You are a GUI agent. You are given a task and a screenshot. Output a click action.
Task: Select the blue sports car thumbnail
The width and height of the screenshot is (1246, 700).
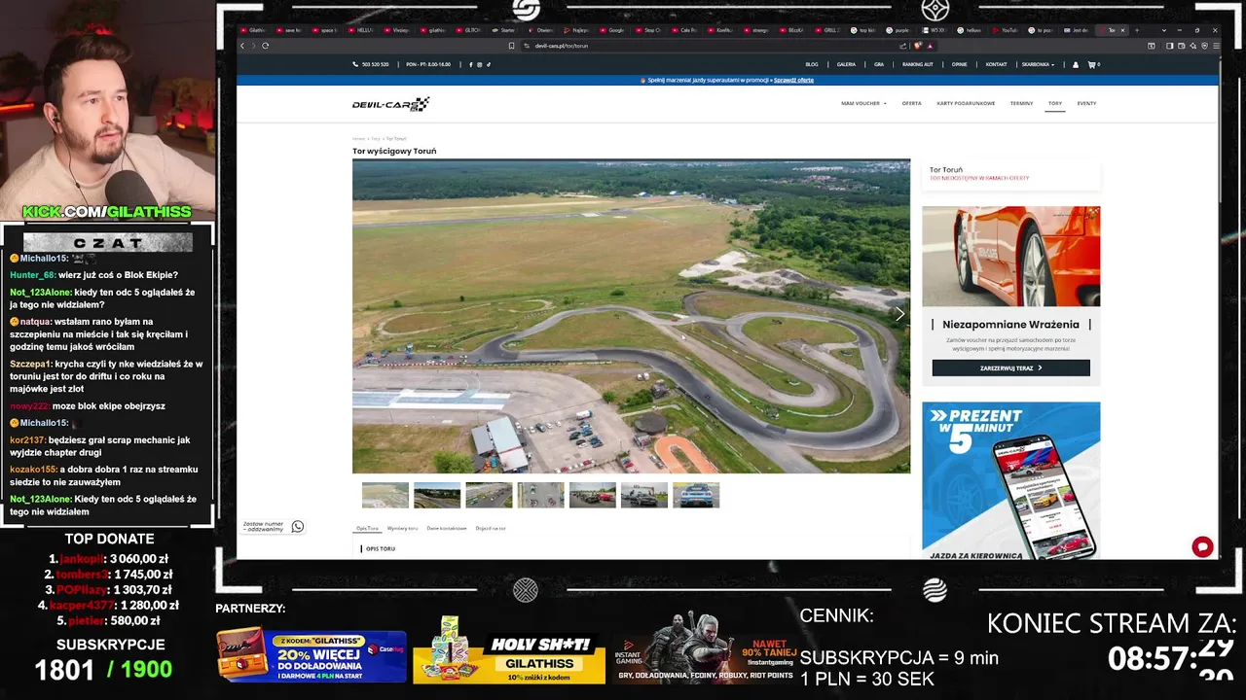pyautogui.click(x=696, y=495)
